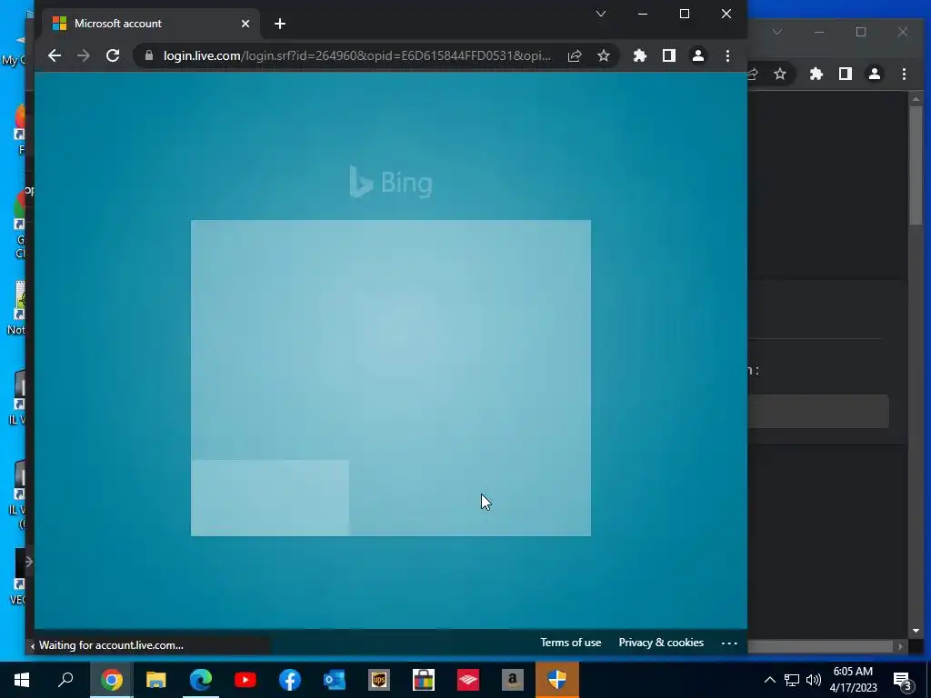
Task: Open File Explorer from the taskbar
Action: pos(155,680)
